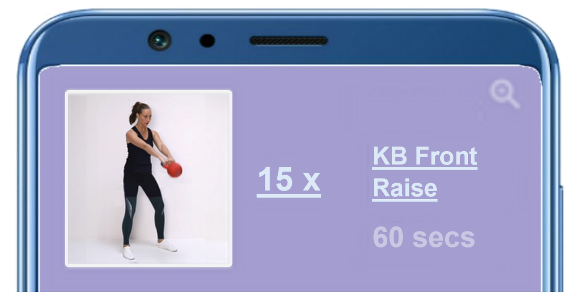Click the small proximity sensor dot
This screenshot has width=575, height=296.
point(207,41)
